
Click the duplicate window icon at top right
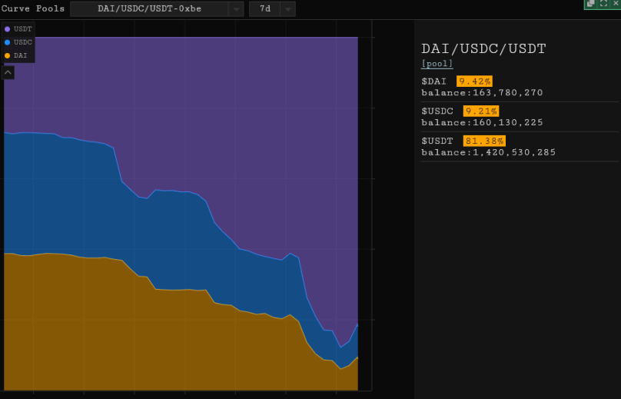click(590, 4)
